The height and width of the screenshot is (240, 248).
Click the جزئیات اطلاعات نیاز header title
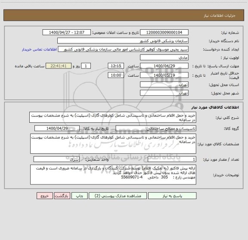click(220, 16)
